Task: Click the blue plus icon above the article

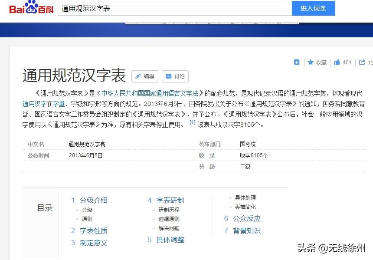Action: (x=297, y=62)
